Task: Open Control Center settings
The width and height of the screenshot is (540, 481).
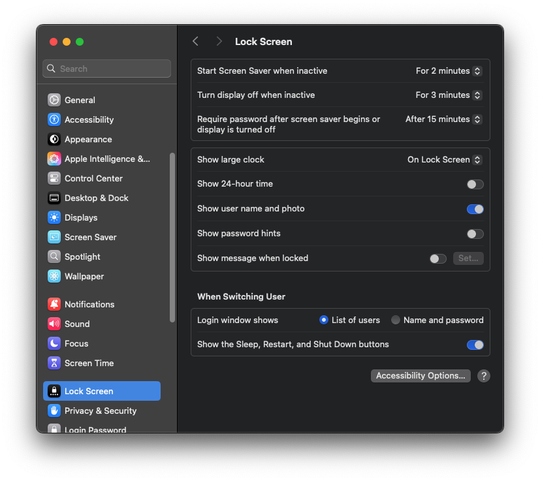Action: point(102,178)
